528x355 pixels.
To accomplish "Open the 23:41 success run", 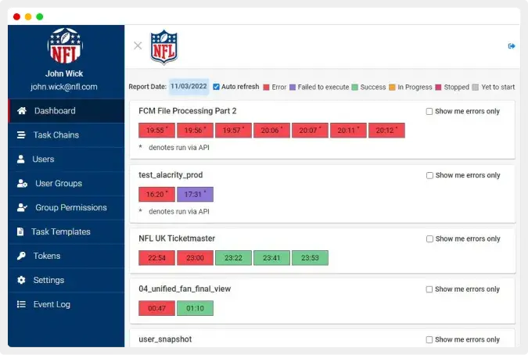I will [x=271, y=258].
